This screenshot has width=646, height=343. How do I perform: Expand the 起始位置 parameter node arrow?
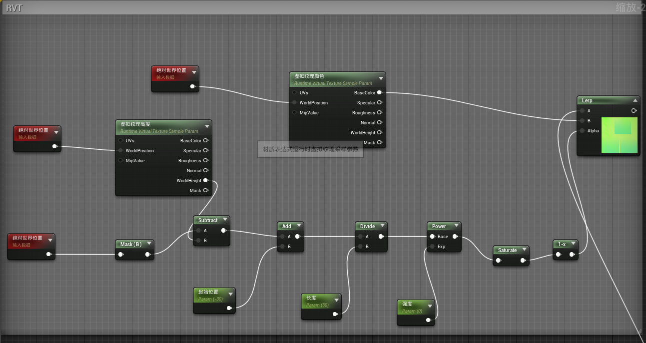pos(230,295)
